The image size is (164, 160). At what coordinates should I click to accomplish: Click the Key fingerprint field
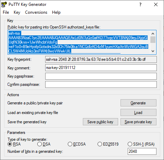coord(101,59)
